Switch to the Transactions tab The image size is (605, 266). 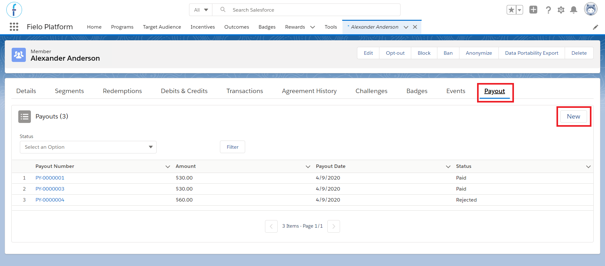click(245, 91)
